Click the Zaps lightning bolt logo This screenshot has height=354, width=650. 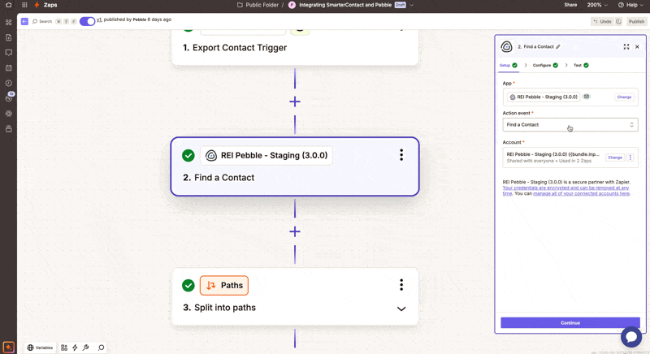[x=37, y=5]
